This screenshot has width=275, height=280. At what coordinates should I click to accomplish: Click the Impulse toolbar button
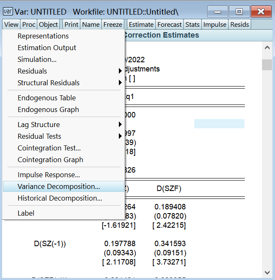[215, 25]
